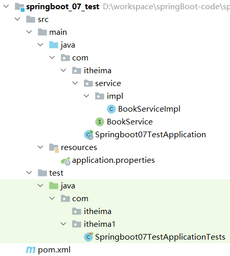Select the pom.xml file
The image size is (230, 256).
[54, 250]
